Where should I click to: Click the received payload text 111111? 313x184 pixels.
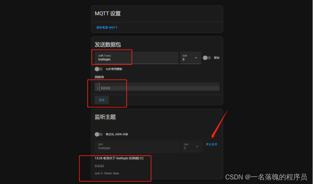pyautogui.click(x=99, y=166)
